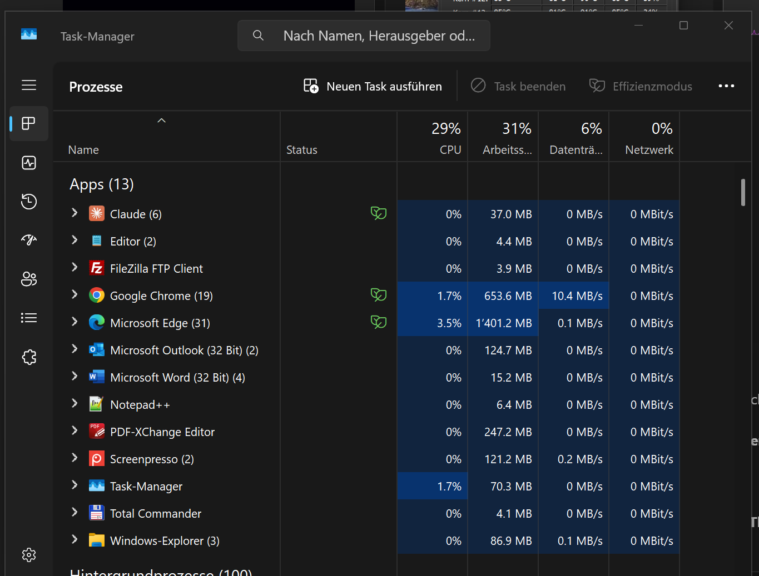
Task: Select Screenpresso disk value 0.2 MB/s
Action: pyautogui.click(x=580, y=459)
